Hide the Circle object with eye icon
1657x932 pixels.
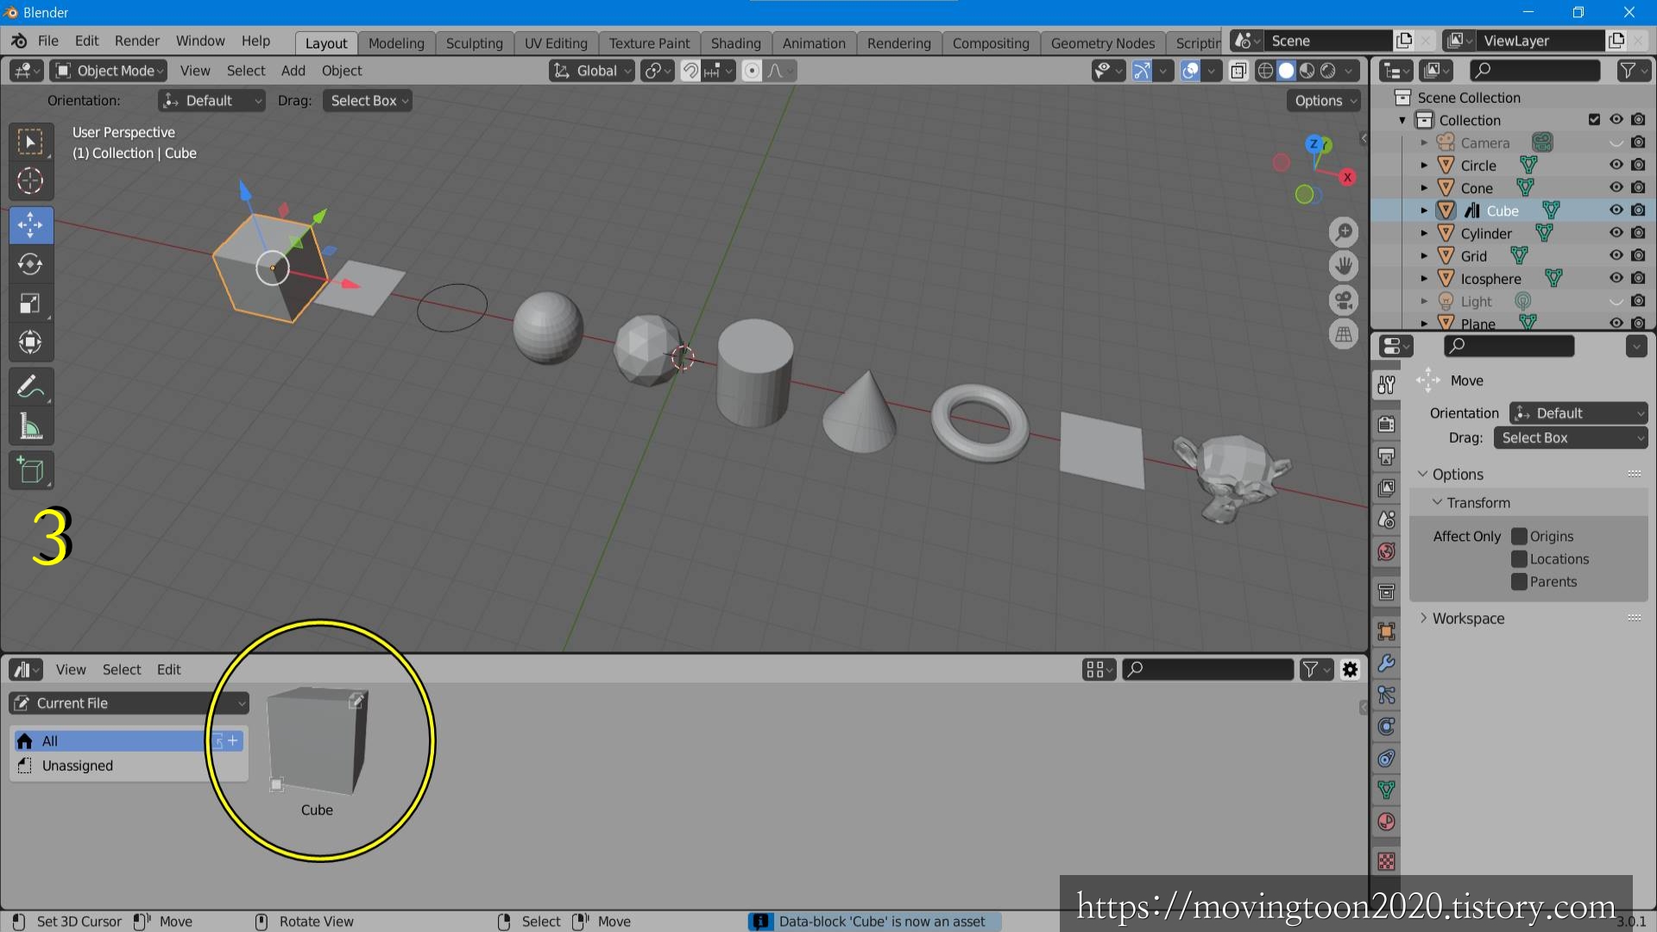tap(1616, 165)
